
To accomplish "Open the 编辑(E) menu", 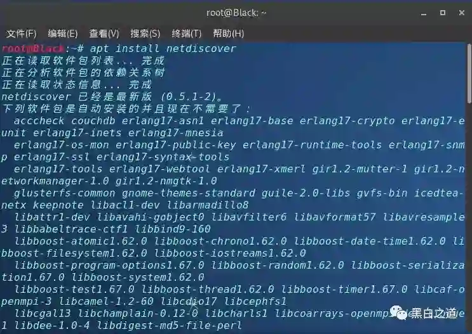I will coord(63,34).
